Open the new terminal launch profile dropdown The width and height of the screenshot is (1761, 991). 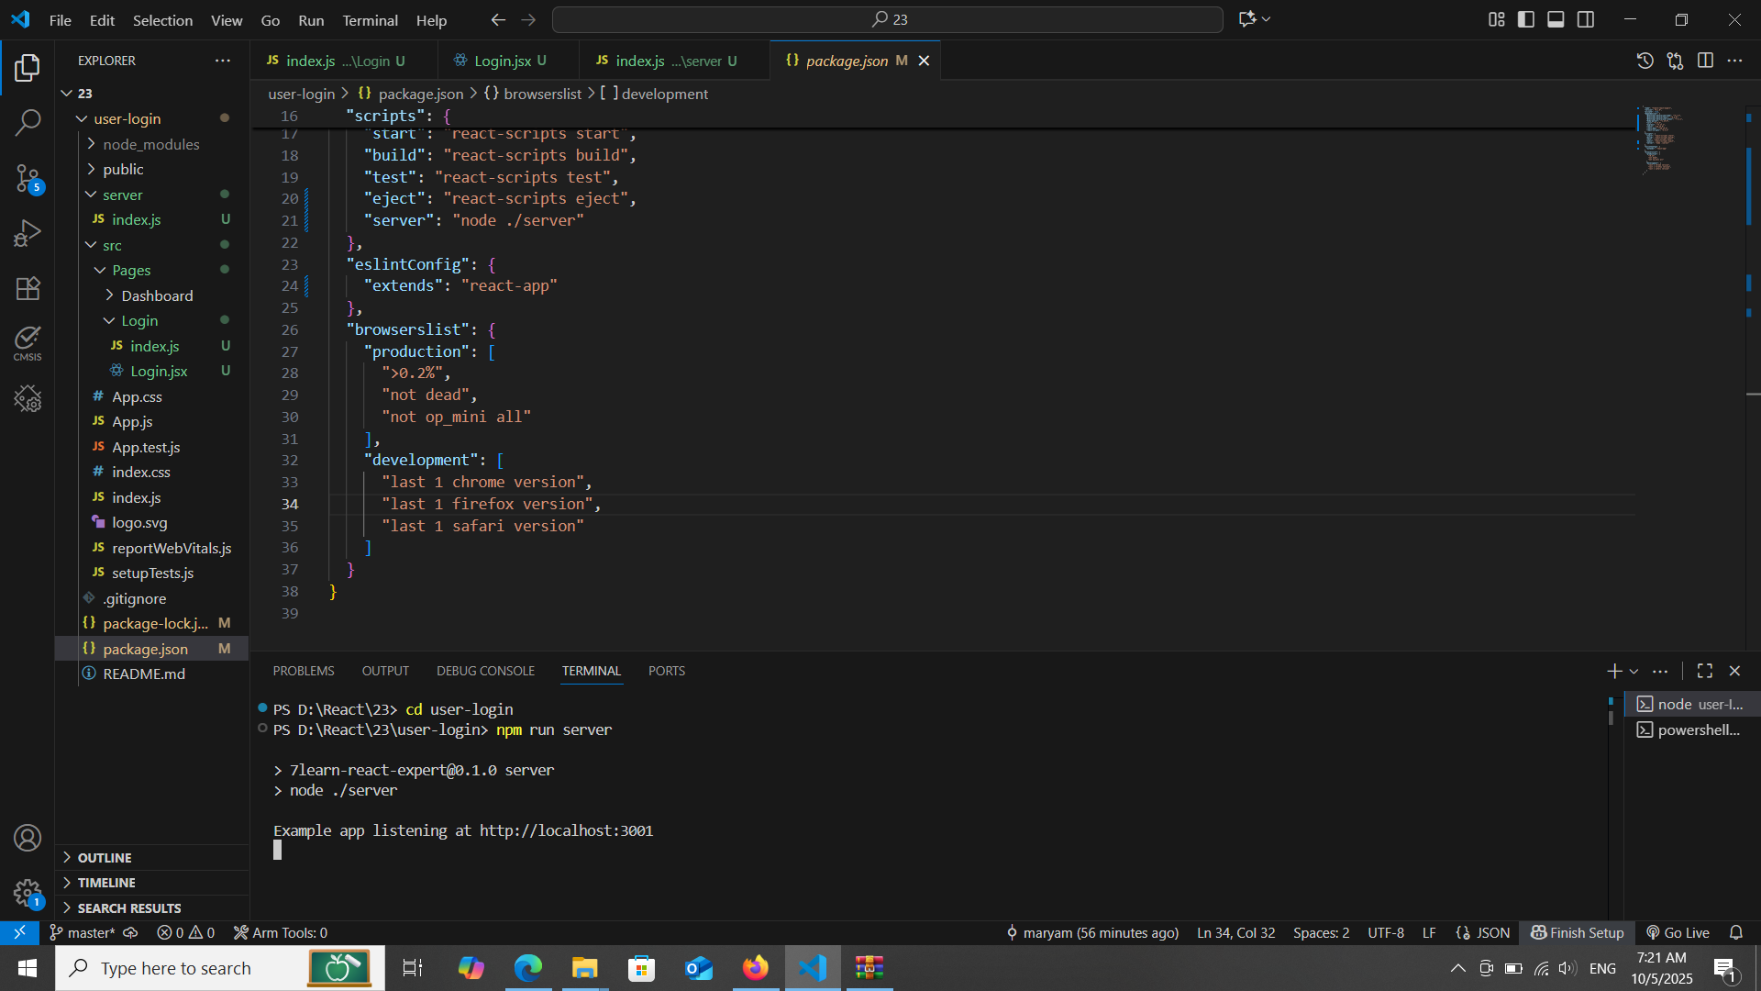1634,672
